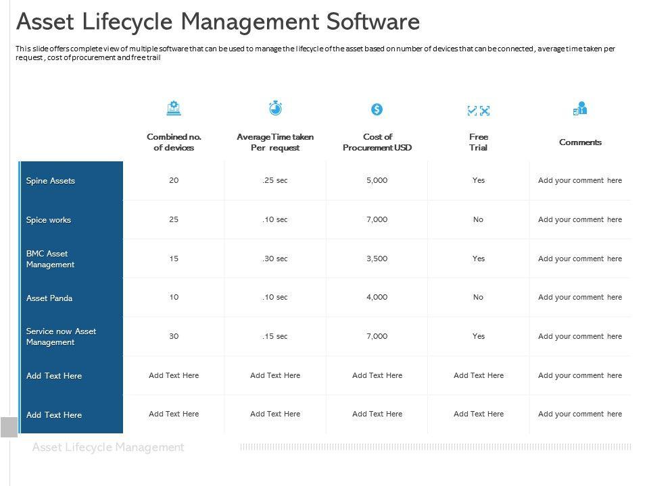Screen dimensions: 649x486
Task: Click the comment placeholder in Spine Assets row
Action: point(580,181)
